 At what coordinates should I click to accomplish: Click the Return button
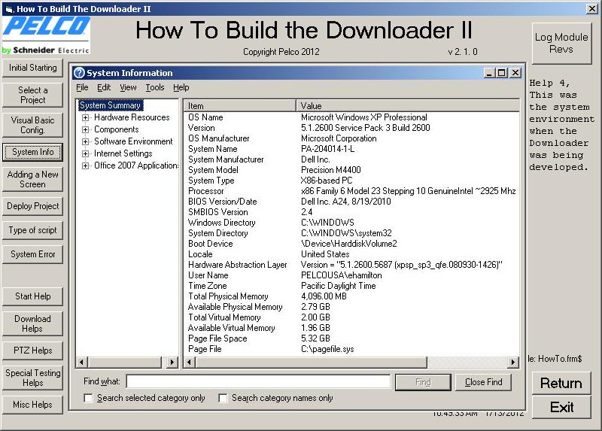click(561, 383)
